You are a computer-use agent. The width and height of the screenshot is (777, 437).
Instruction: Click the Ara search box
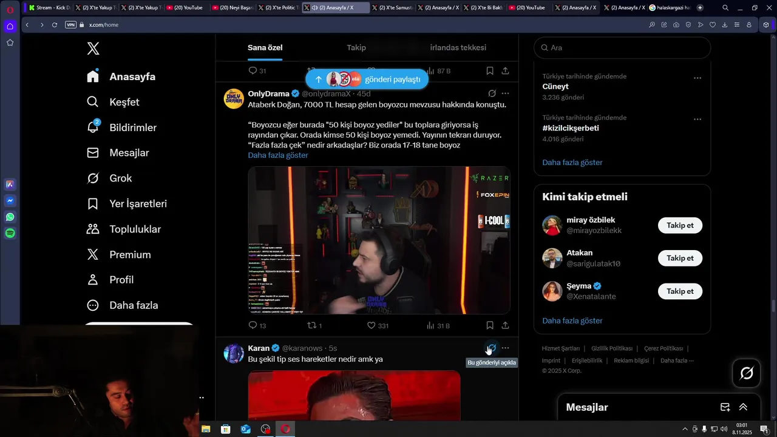(622, 48)
